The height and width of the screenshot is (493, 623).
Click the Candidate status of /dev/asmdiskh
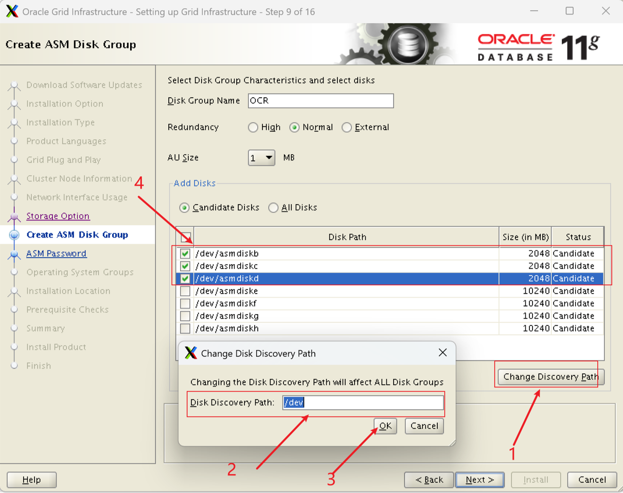[578, 328]
